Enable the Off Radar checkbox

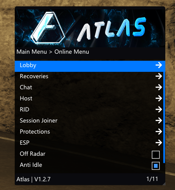[x=156, y=155]
